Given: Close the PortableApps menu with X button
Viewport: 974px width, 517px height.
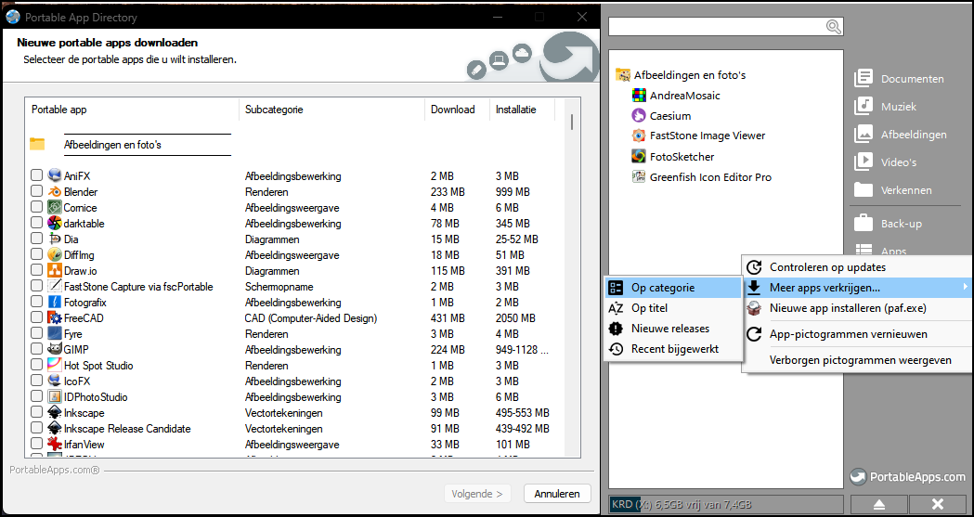Looking at the screenshot, I should click(938, 503).
